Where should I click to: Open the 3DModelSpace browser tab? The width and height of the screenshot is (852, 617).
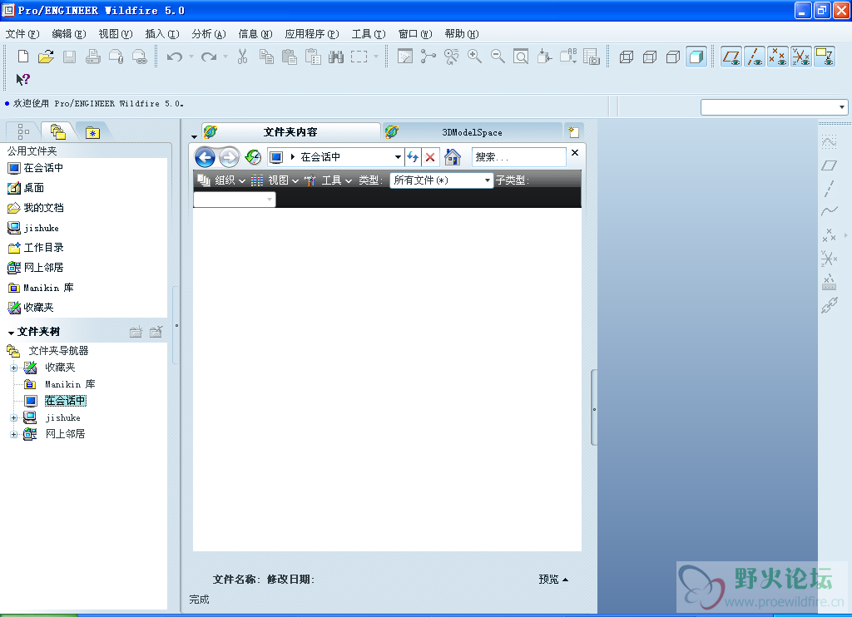472,132
